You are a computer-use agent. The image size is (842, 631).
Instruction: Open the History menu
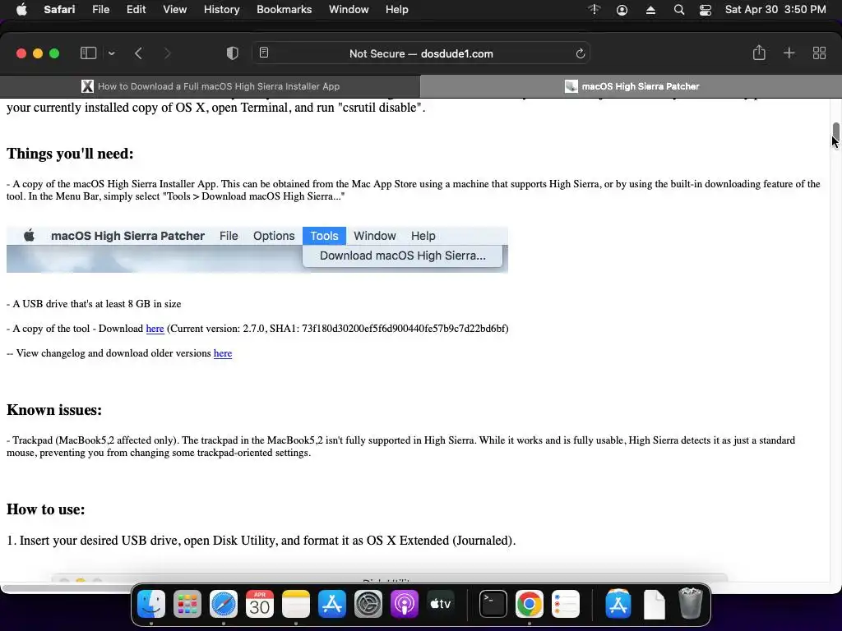click(221, 10)
